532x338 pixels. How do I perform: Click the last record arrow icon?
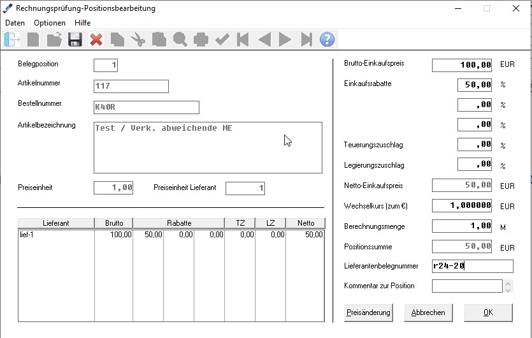(x=306, y=40)
